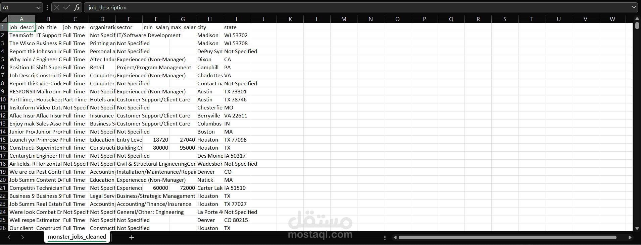Select column D header
641x245 pixels.
point(102,19)
